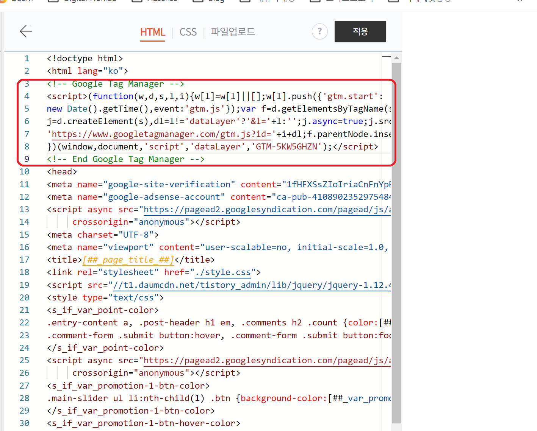537x431 pixels.
Task: Click the <head> tag on line 10
Action: (x=62, y=172)
